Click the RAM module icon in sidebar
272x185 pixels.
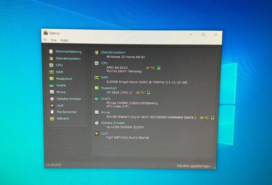click(x=51, y=72)
